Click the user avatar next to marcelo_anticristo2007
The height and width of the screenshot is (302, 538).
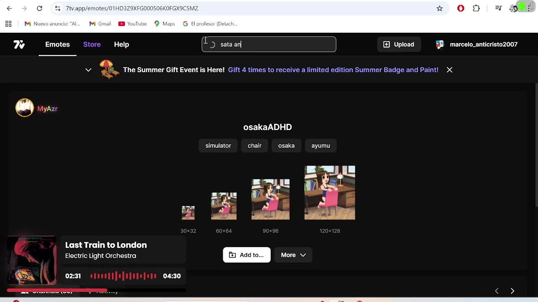click(x=440, y=44)
